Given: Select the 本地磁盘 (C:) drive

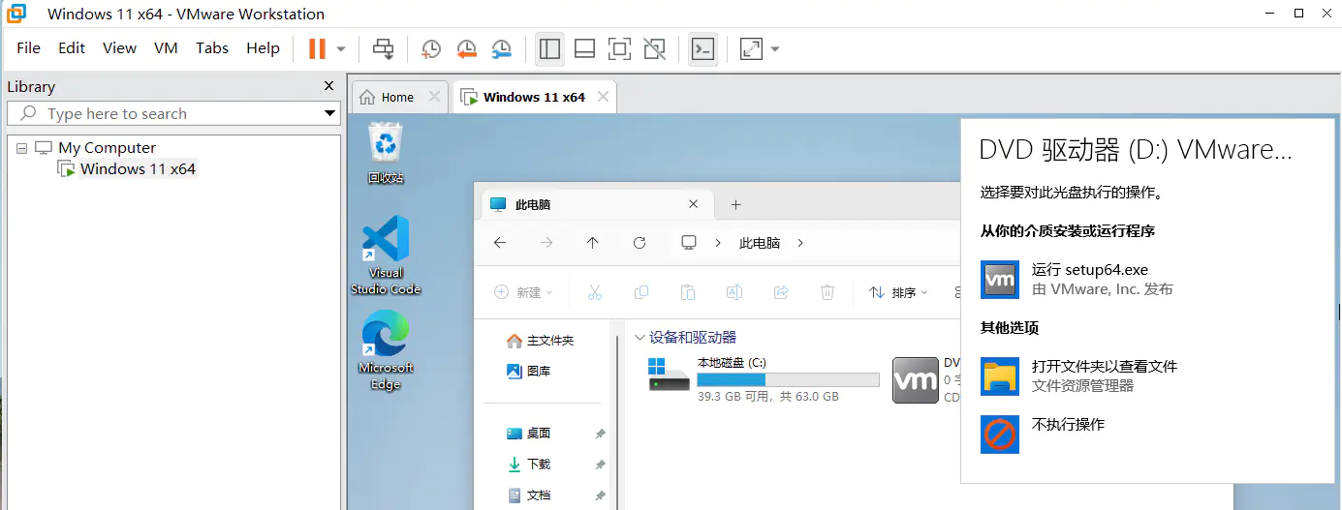Looking at the screenshot, I should 764,378.
